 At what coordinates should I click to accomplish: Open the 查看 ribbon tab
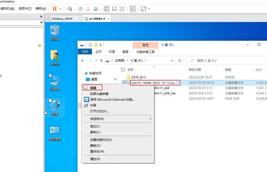(x=125, y=52)
